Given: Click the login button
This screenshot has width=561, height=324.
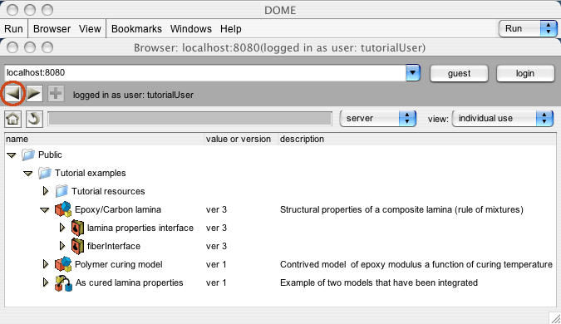Looking at the screenshot, I should coord(525,73).
